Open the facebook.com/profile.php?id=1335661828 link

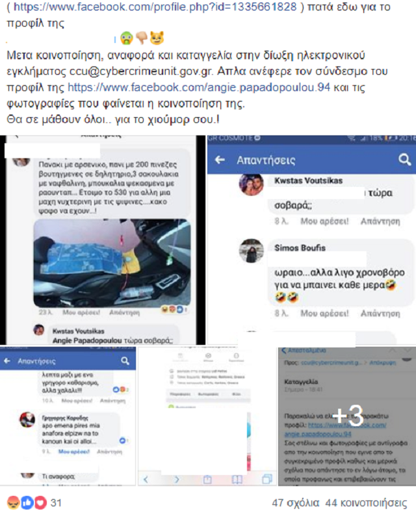click(x=155, y=7)
